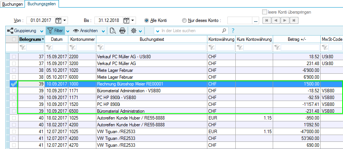Click filter funnel icon under Betrag column
The image size is (343, 149).
click(277, 48)
